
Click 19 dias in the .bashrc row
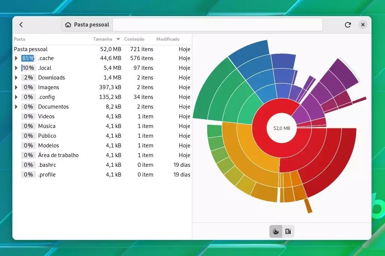[182, 165]
